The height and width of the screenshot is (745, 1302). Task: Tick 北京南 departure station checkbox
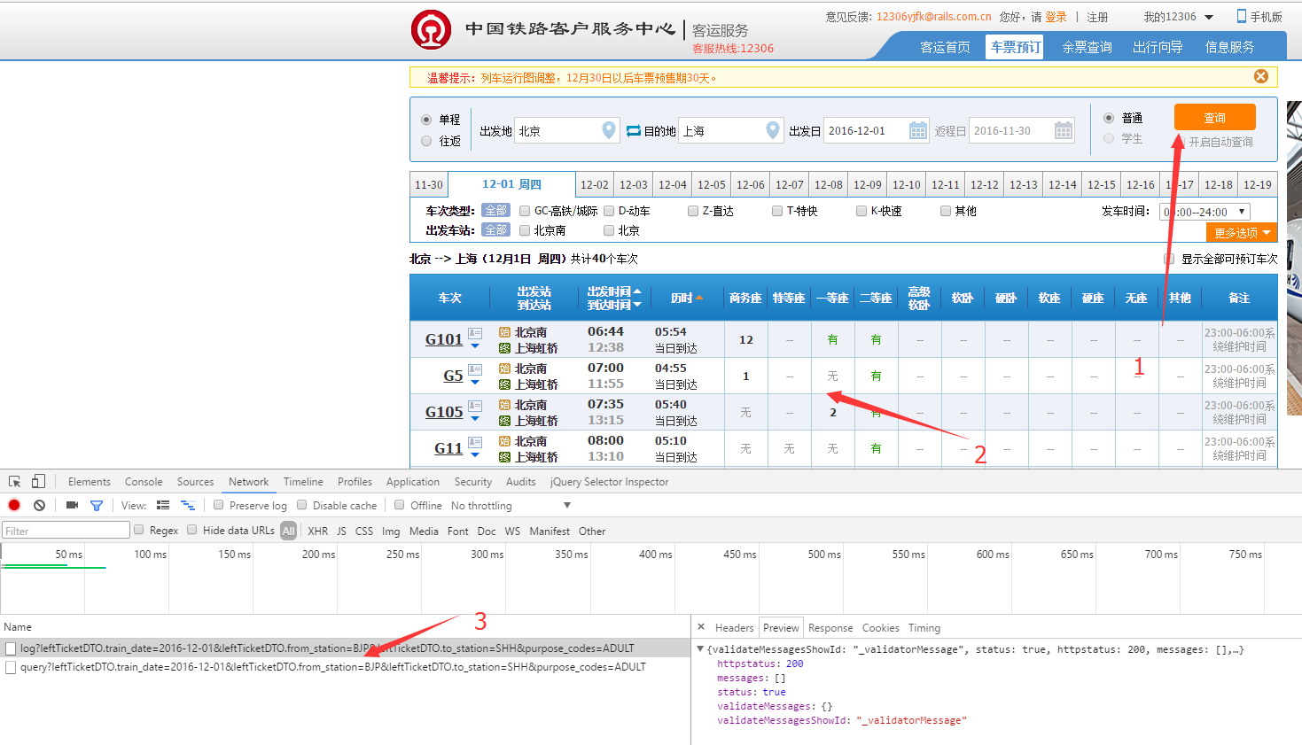(525, 230)
